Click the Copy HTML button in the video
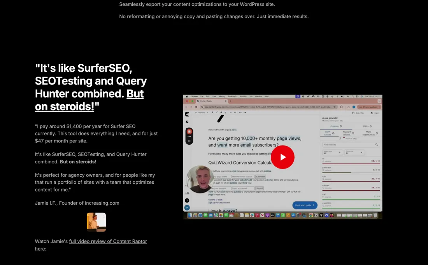Viewport: 428px width, 265px height. pos(358,113)
